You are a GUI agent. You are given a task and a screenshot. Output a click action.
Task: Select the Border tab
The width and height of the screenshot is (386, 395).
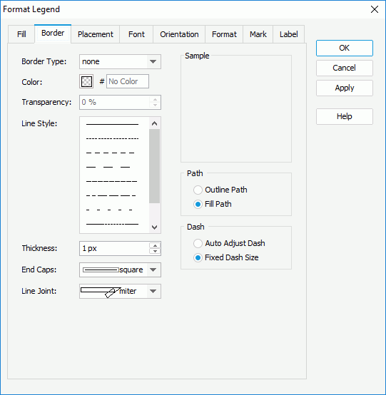53,34
